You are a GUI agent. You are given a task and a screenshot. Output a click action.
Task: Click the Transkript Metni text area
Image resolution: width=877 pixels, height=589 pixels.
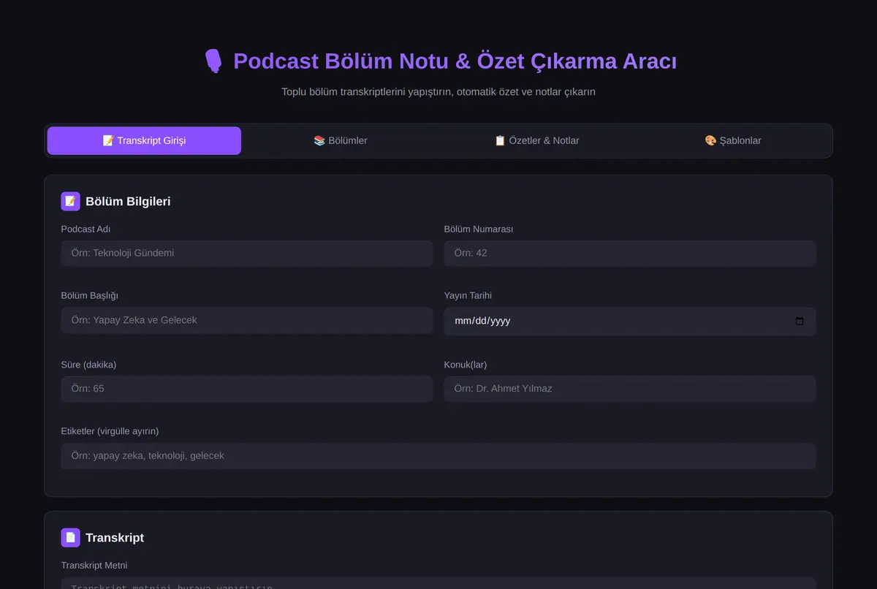click(x=438, y=583)
